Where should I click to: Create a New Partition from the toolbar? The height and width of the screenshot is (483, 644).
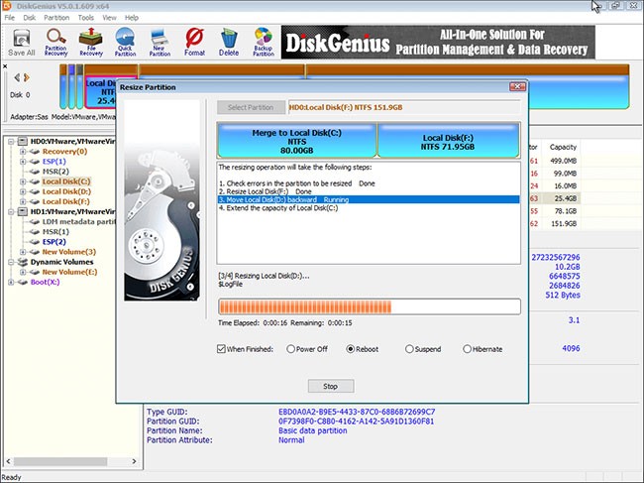click(160, 42)
